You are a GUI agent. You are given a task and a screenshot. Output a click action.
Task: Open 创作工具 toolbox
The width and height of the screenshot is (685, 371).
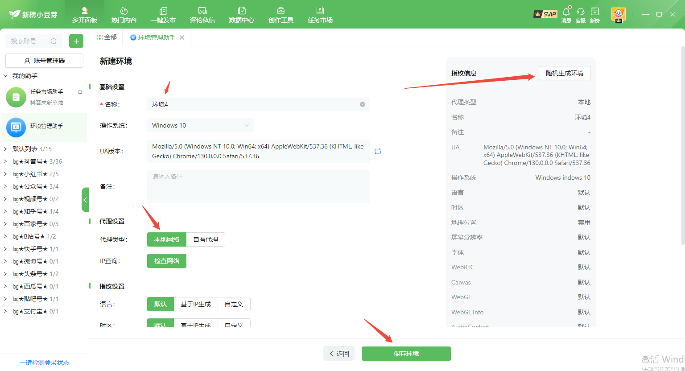[281, 15]
